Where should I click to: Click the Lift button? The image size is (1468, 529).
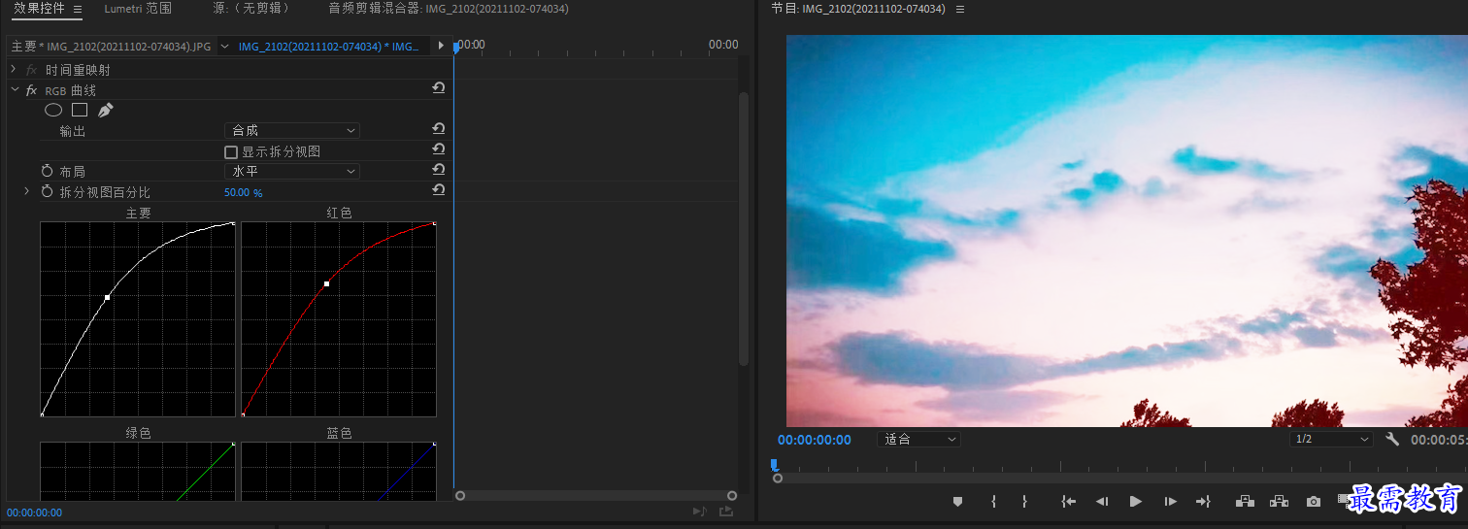1245,502
